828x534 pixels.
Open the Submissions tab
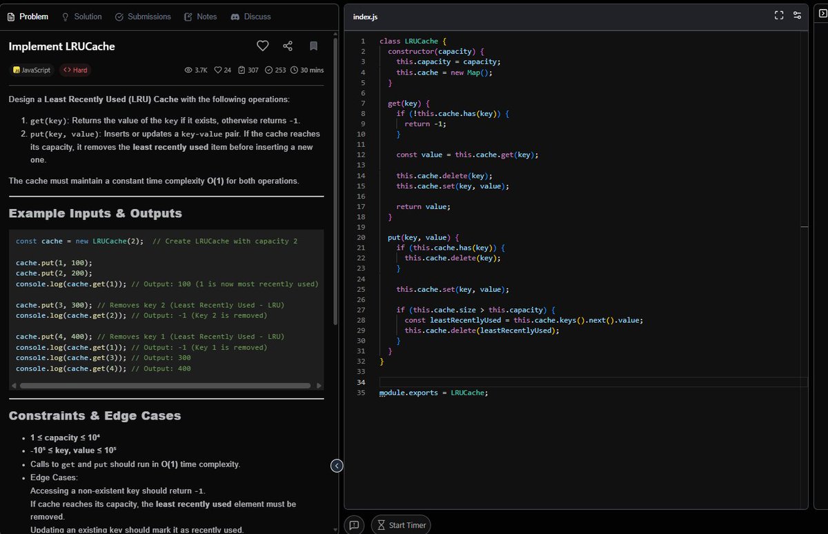pos(143,17)
